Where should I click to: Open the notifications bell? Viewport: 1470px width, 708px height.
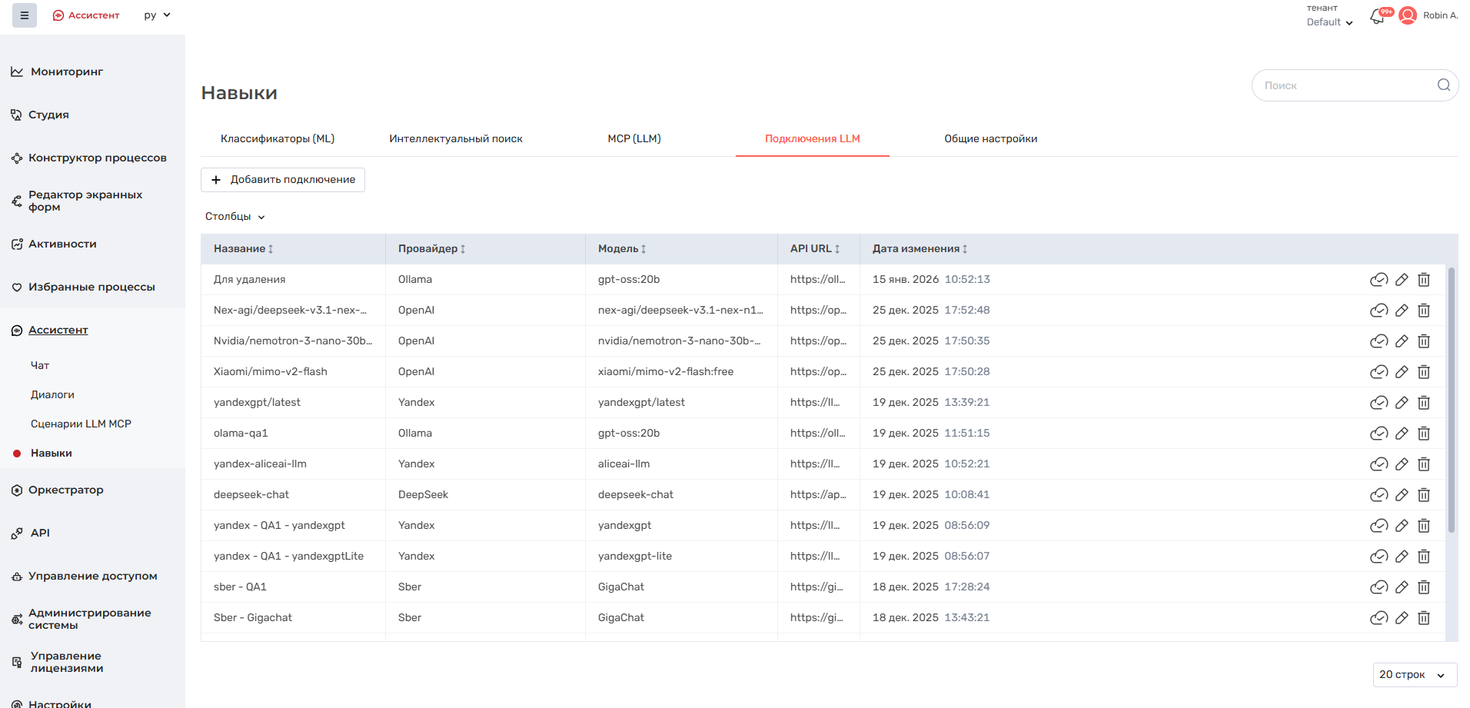click(x=1377, y=17)
